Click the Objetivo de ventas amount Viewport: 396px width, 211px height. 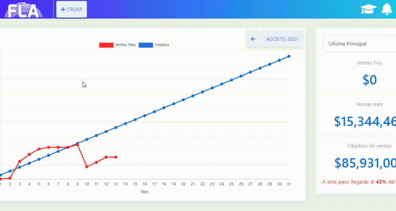tap(365, 163)
